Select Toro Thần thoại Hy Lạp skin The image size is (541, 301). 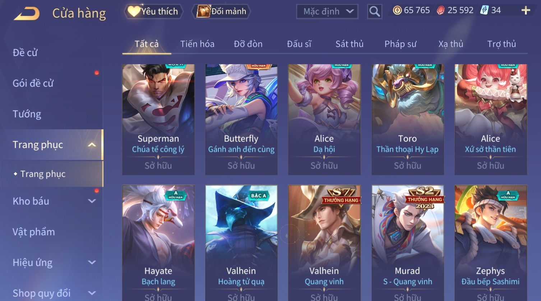pos(407,120)
